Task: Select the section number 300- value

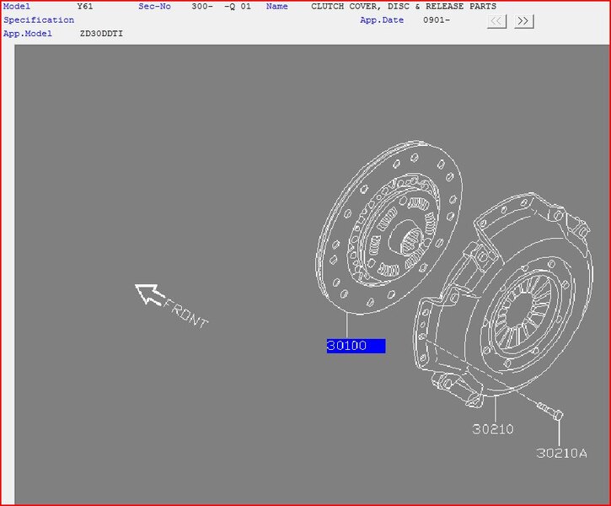Action: click(202, 7)
